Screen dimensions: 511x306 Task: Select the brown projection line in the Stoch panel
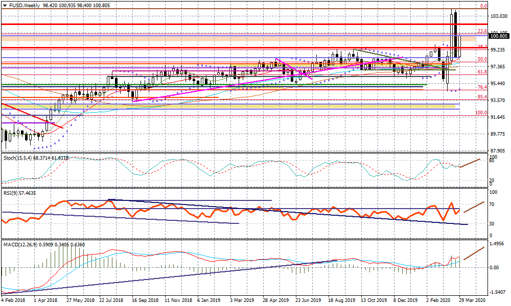pos(470,163)
